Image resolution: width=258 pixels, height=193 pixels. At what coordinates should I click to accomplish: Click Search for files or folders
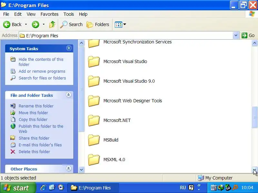42,78
